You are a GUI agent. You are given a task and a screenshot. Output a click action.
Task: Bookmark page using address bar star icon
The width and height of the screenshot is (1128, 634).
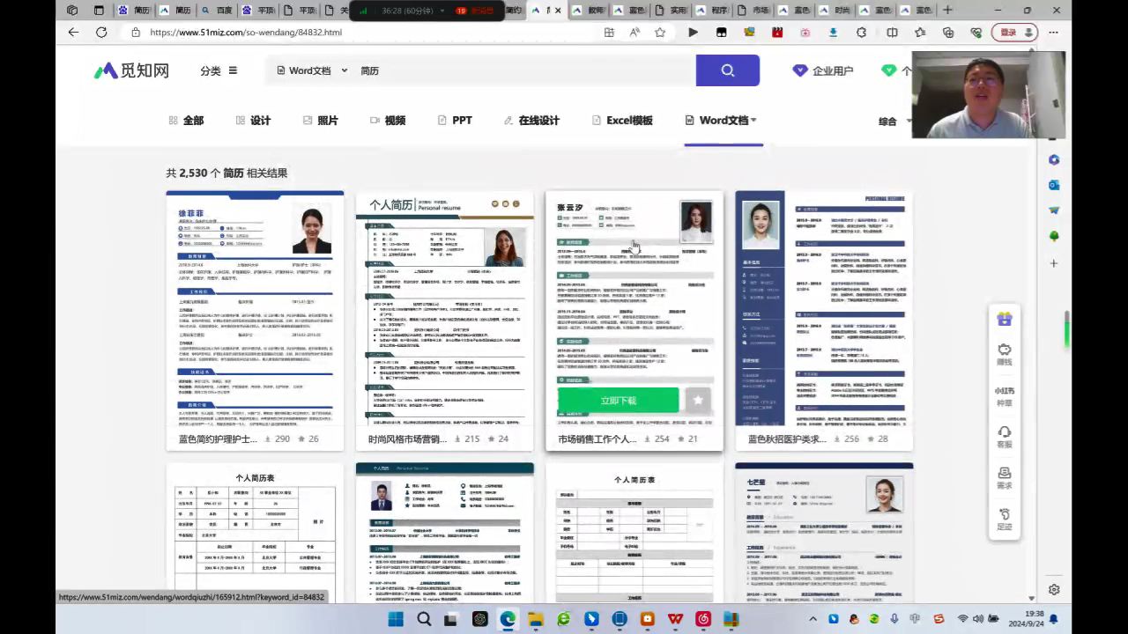click(660, 33)
